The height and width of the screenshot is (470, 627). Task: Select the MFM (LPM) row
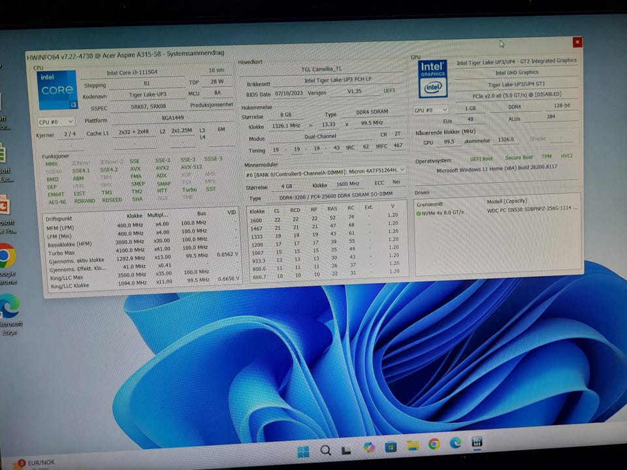[x=142, y=227]
